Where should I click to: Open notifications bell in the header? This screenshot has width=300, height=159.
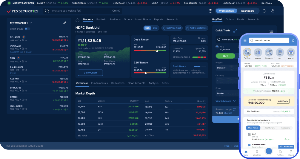coord(264,11)
